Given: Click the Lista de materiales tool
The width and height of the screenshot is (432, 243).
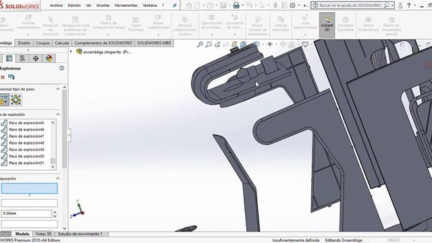Looking at the screenshot, I should 281,24.
